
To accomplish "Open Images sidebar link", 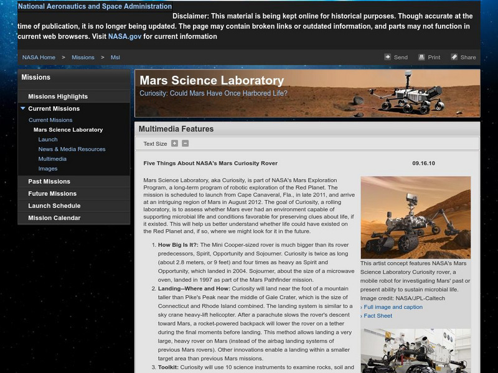I will tap(48, 168).
